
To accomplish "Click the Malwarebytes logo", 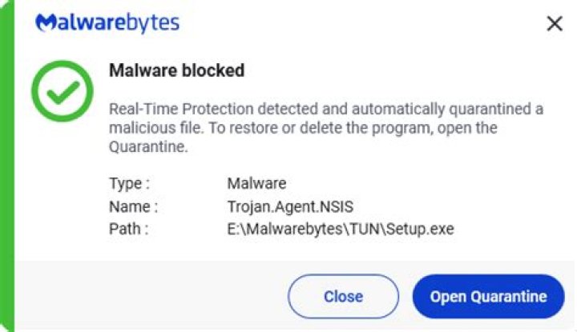I will [107, 23].
